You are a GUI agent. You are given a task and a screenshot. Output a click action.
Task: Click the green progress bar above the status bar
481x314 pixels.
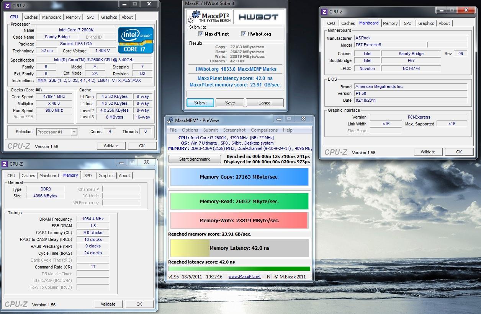(x=239, y=269)
